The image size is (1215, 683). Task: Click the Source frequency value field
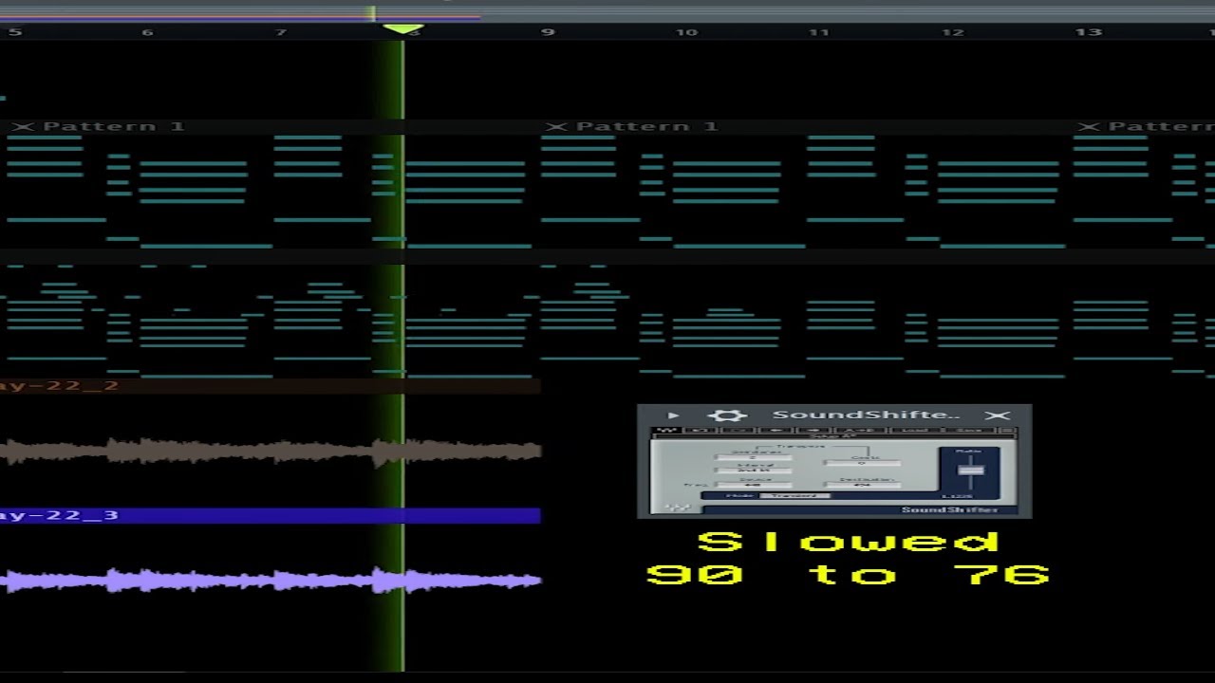pyautogui.click(x=753, y=485)
